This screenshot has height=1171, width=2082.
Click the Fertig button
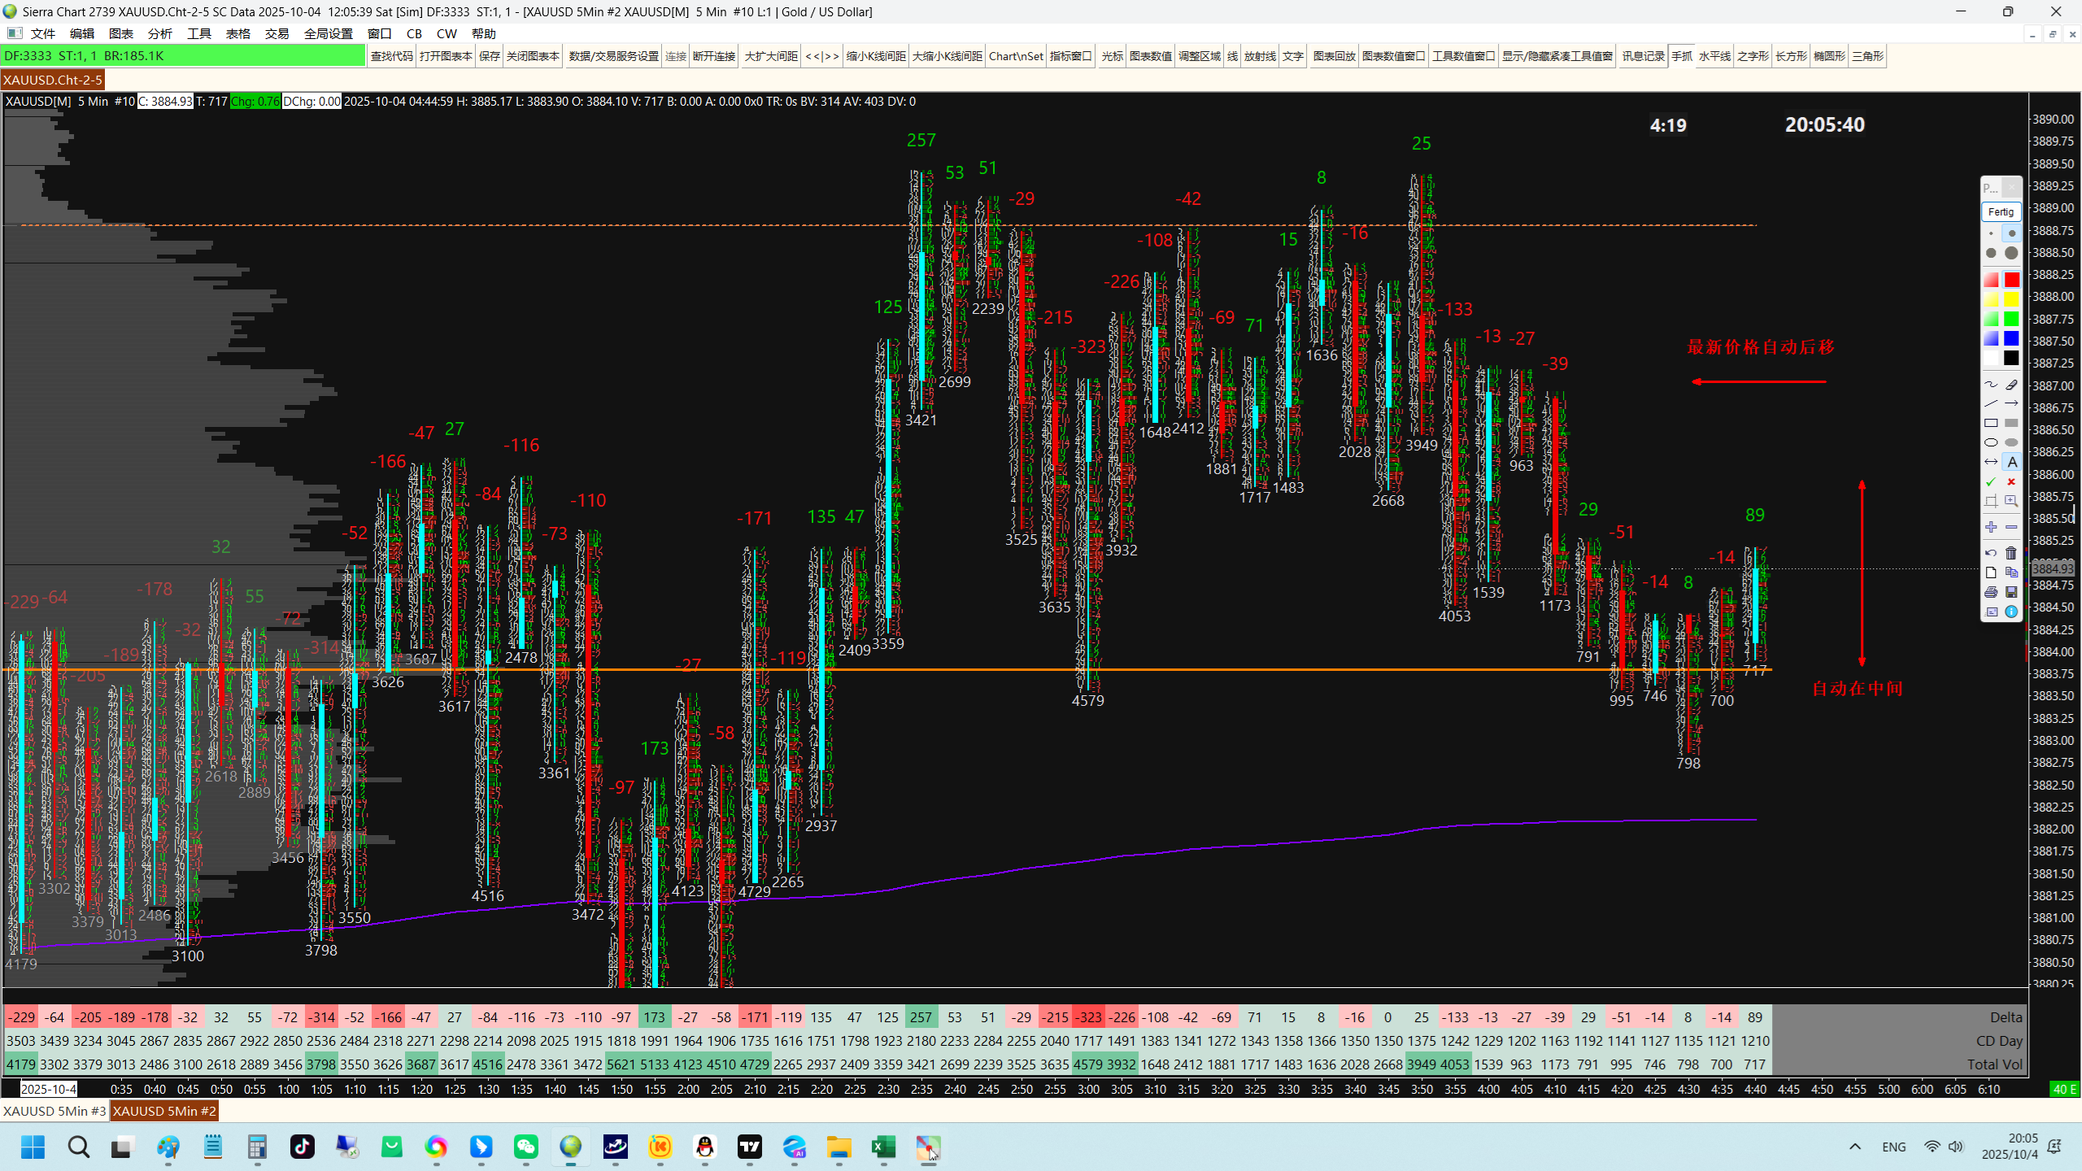click(x=2000, y=211)
